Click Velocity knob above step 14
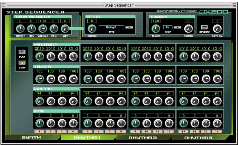Viewport: 238px width, 145px height. click(x=195, y=79)
